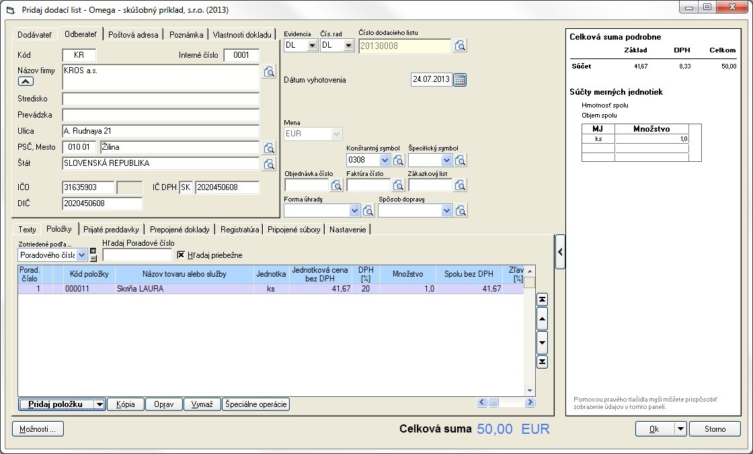Open lookup for Forma úhrady
Viewport: 753px width, 454px height.
pos(368,211)
